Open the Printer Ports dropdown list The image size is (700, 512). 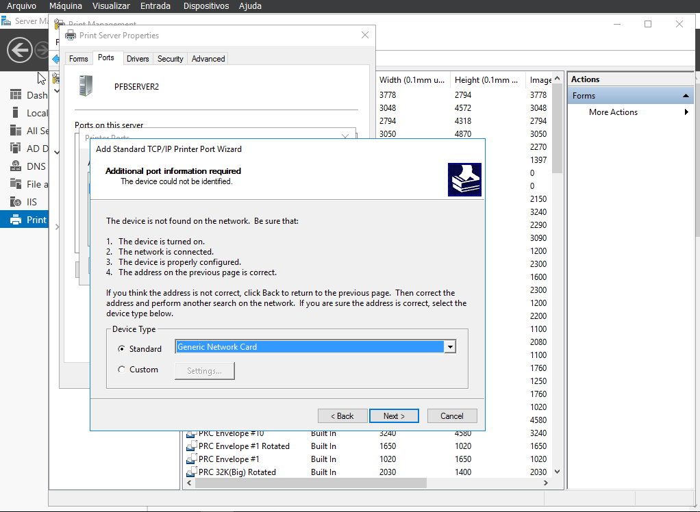(x=345, y=136)
